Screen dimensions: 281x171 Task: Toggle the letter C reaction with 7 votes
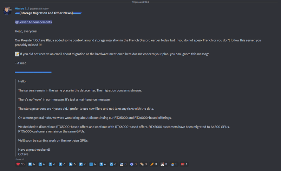83,164
